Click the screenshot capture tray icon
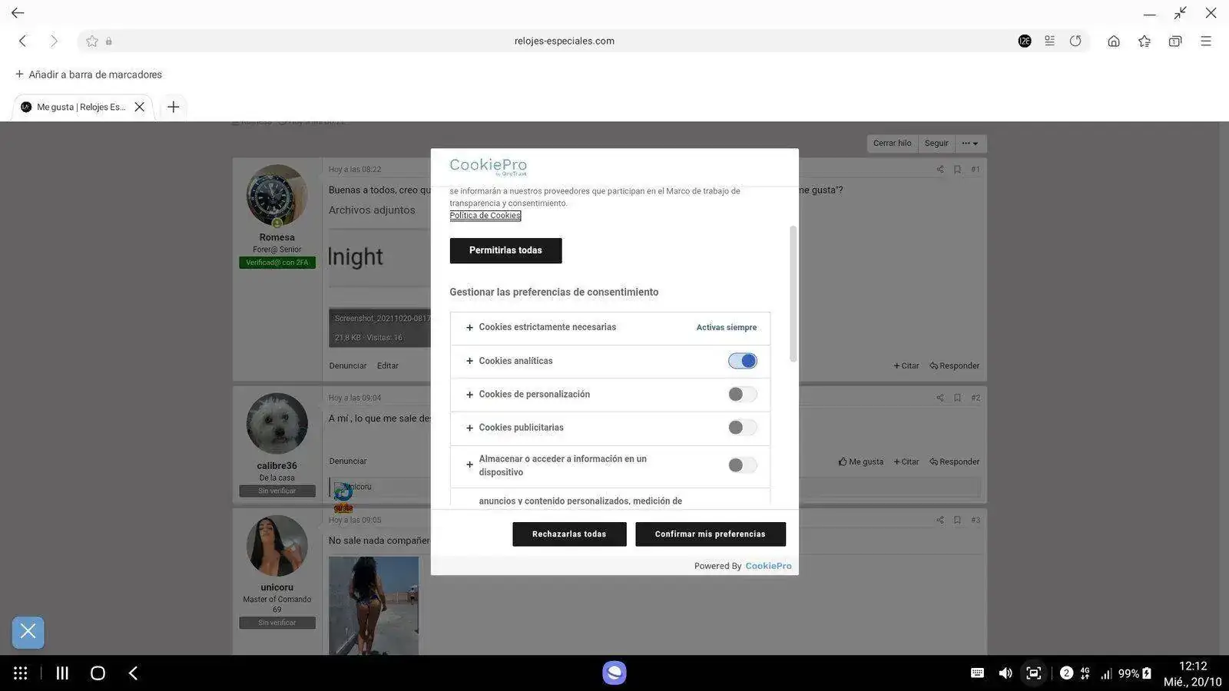Image resolution: width=1229 pixels, height=691 pixels. point(1034,673)
